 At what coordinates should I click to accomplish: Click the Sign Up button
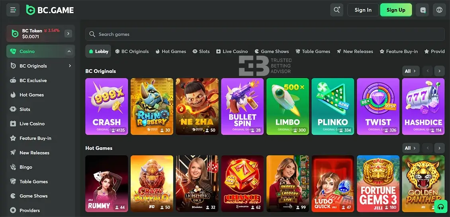396,10
